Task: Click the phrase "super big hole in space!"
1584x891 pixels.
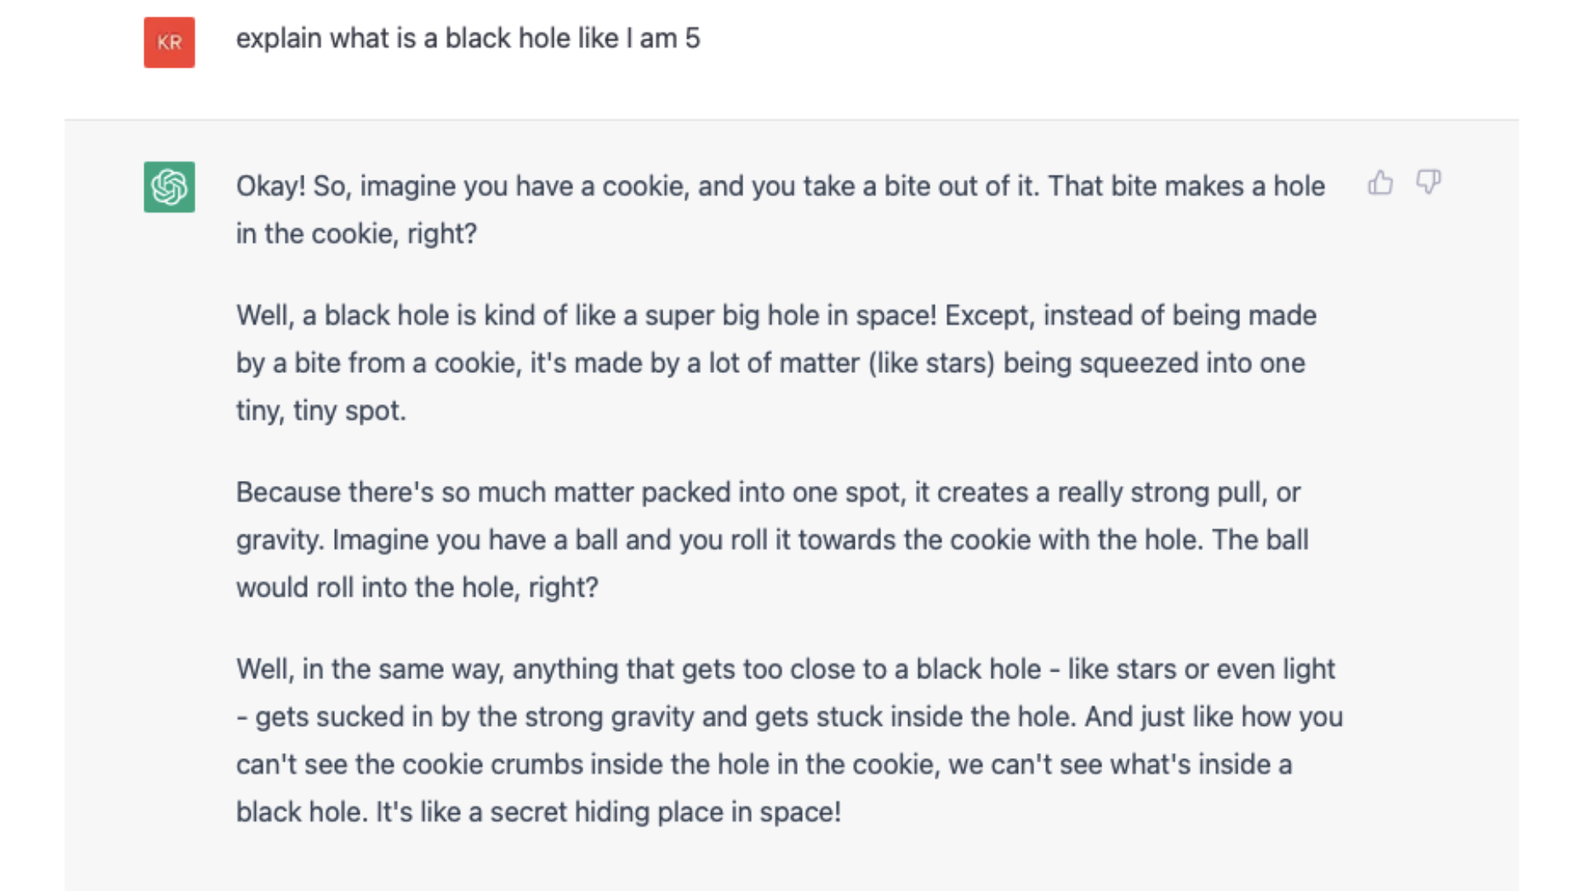Action: point(790,316)
